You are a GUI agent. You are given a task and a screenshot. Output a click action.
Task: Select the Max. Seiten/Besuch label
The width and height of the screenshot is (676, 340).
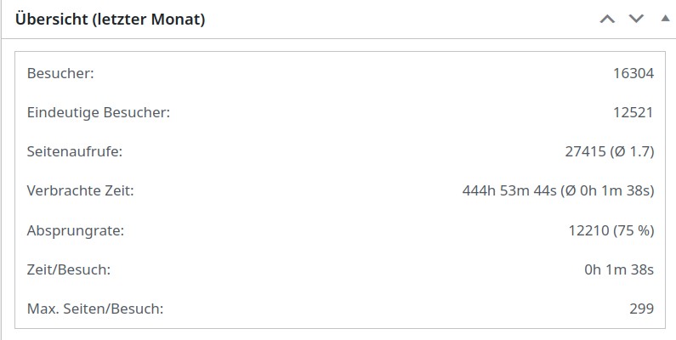click(x=95, y=309)
